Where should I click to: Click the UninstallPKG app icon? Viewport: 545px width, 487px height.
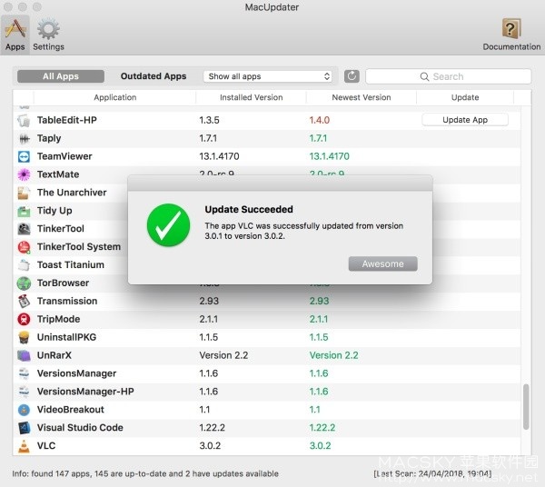click(x=24, y=337)
